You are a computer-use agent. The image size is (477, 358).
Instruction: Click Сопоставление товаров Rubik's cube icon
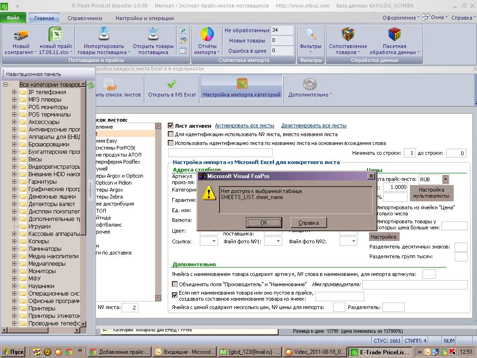[348, 34]
